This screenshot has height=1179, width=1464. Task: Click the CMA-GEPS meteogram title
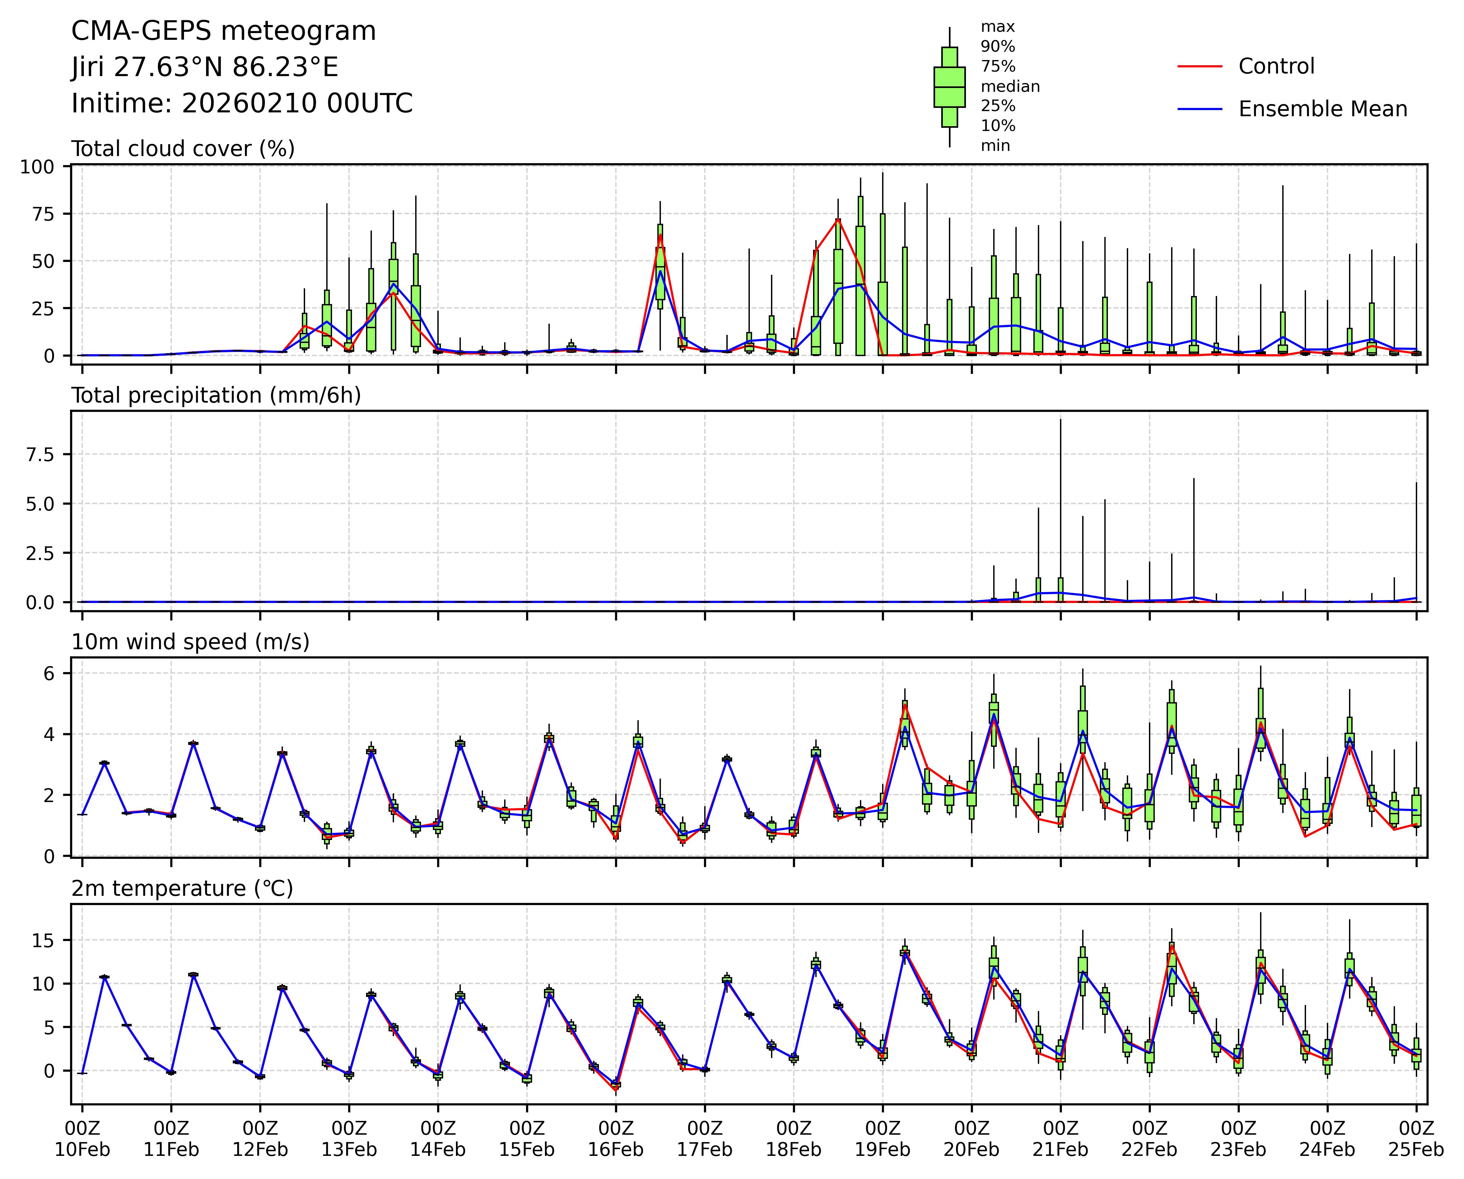point(224,31)
